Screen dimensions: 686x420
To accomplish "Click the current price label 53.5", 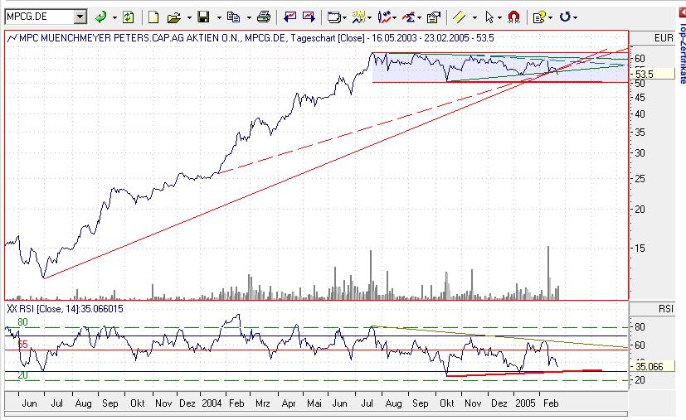I will (x=645, y=74).
